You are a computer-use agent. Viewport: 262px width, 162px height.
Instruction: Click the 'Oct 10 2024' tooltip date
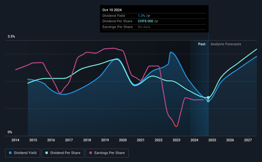pyautogui.click(x=112, y=10)
